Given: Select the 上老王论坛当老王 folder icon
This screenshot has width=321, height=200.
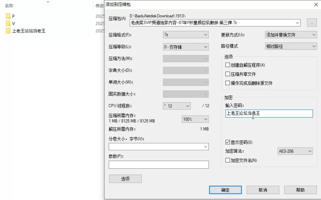Looking at the screenshot, I should pos(8,31).
